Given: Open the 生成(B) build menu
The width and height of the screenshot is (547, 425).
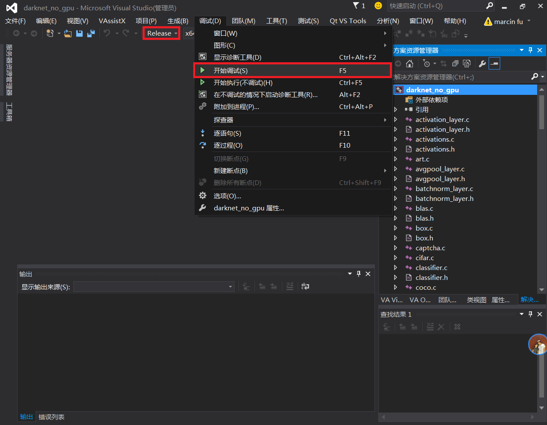Looking at the screenshot, I should [x=178, y=21].
